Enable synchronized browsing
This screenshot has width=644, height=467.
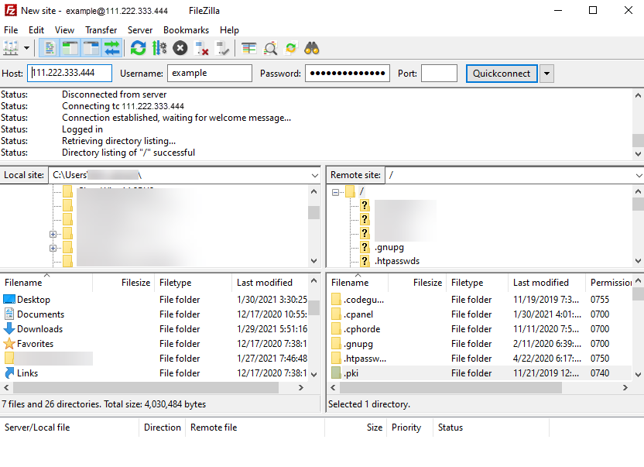tap(289, 48)
